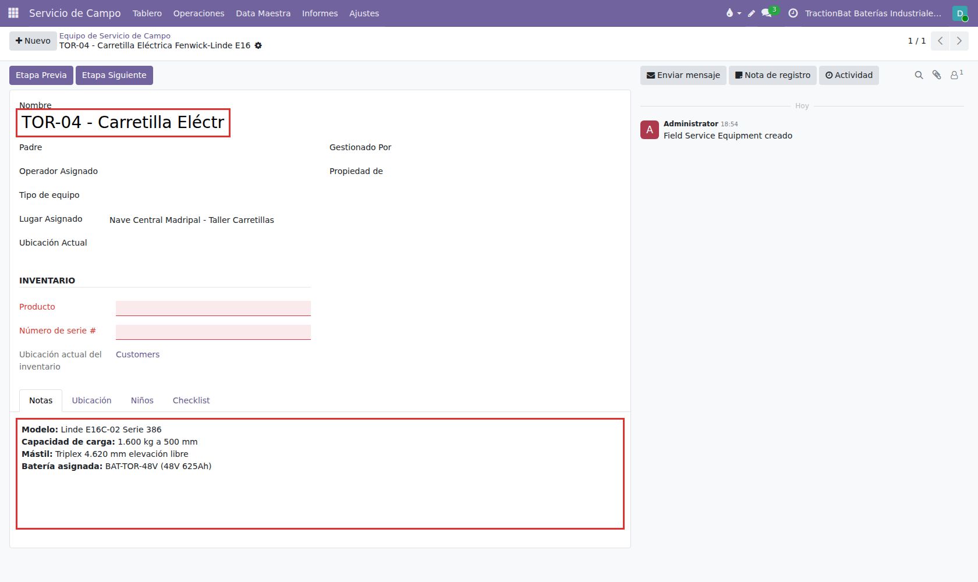Viewport: 978px width, 582px height.
Task: Click the "Administrator" author name in chatter
Action: [691, 123]
